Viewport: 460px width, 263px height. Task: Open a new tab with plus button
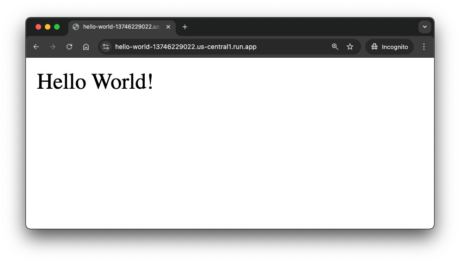185,27
